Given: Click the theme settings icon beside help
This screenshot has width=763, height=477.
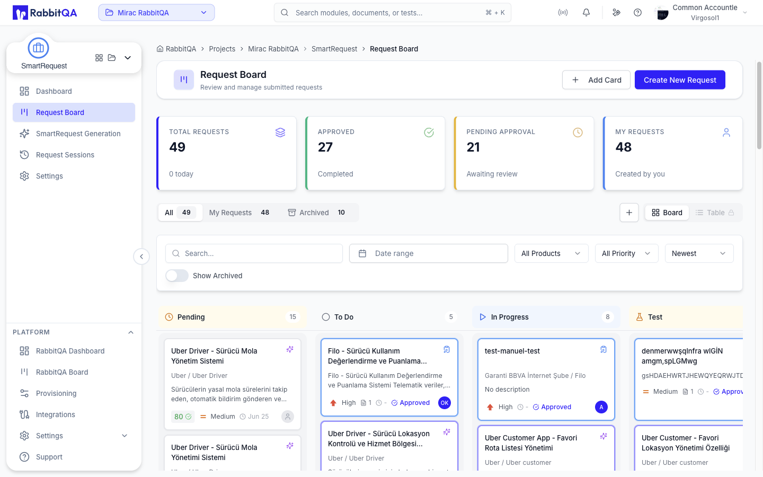Looking at the screenshot, I should 616,13.
